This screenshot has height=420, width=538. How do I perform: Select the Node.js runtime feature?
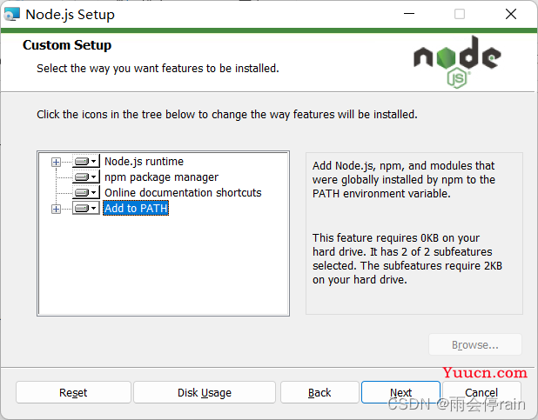(144, 161)
